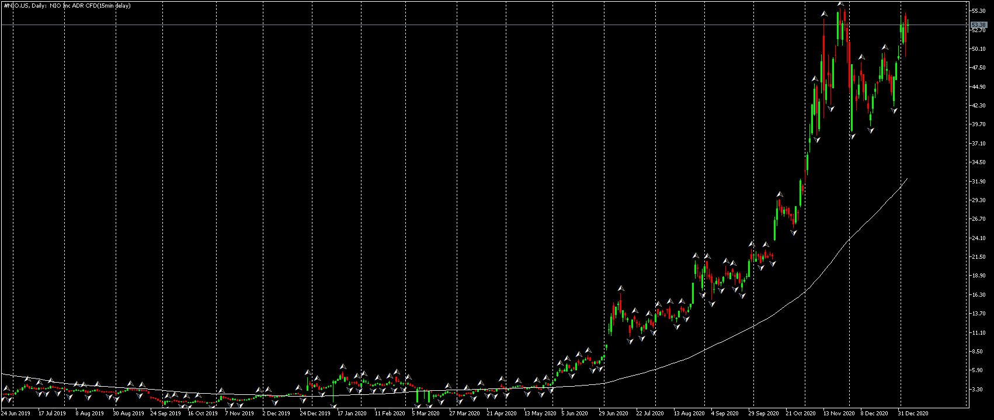This screenshot has width=994, height=420.
Task: Click the horizontal current bid price line
Action: [485, 25]
